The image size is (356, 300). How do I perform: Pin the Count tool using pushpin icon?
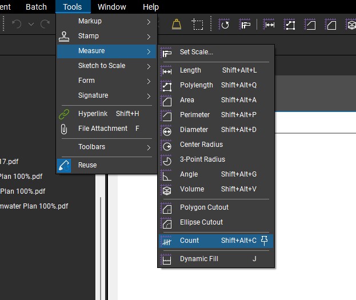264,241
